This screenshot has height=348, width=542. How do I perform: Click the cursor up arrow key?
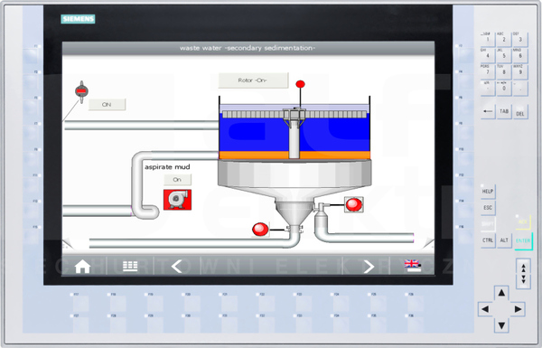coord(501,294)
